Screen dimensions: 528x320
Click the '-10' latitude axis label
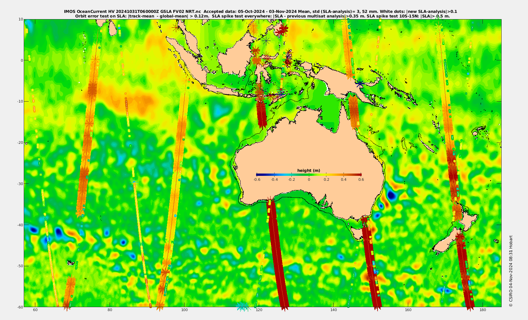20,101
